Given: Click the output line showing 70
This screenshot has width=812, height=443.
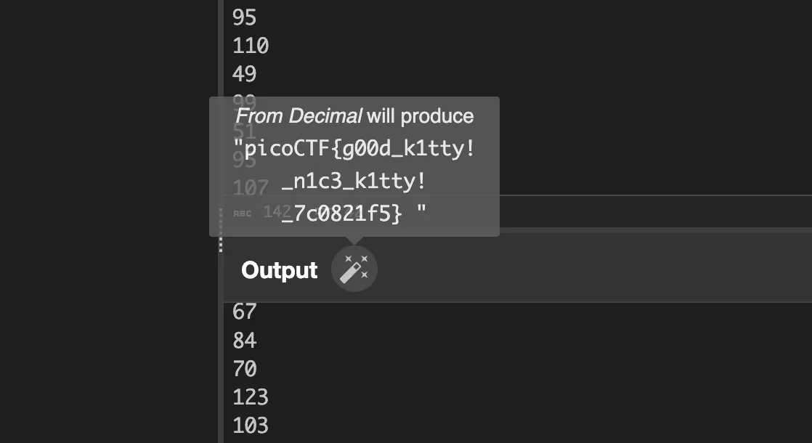Looking at the screenshot, I should coord(245,368).
